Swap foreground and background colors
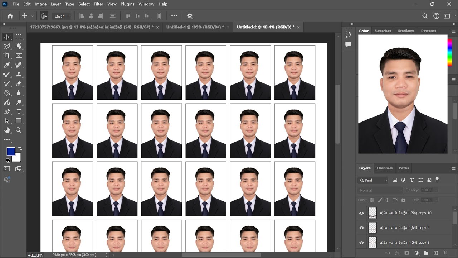Viewport: 458px width, 258px height. [x=20, y=148]
